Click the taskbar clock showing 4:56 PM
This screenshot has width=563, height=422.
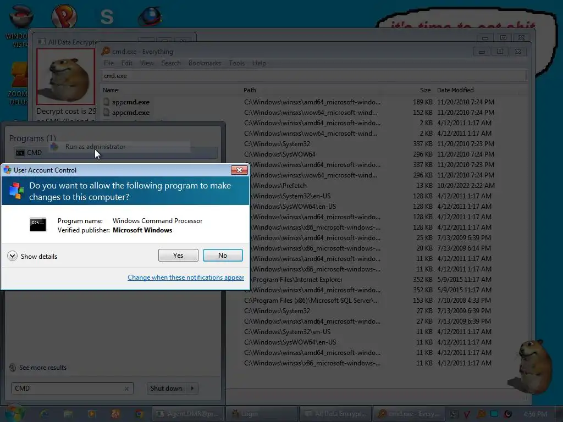click(x=535, y=414)
